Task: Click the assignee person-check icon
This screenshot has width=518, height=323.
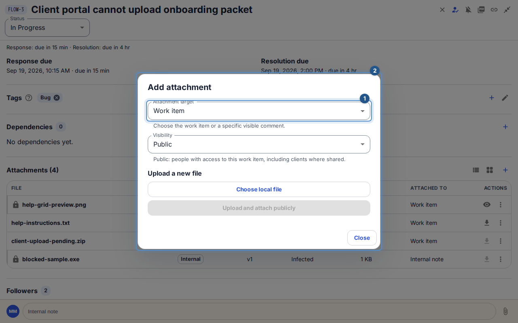Action: coord(455,10)
